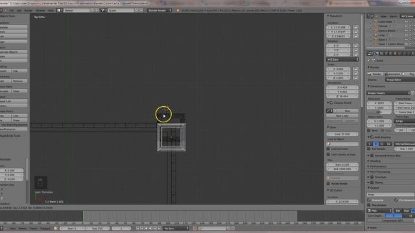Lock the Rotation X value
The width and height of the screenshot is (415, 233).
coord(355,46)
